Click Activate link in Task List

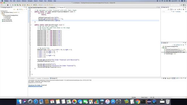[179, 12]
